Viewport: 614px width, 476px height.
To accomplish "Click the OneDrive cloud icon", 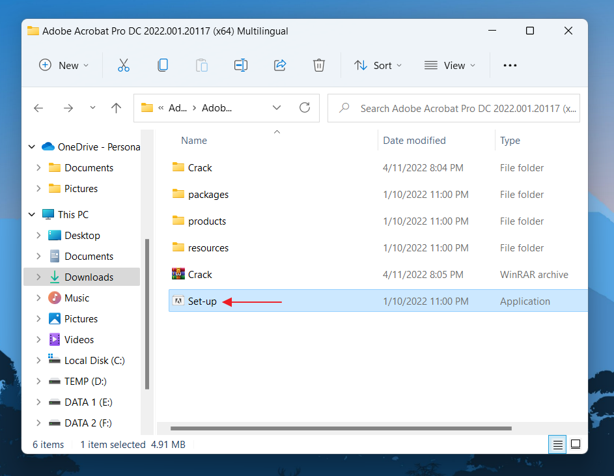I will pyautogui.click(x=48, y=147).
